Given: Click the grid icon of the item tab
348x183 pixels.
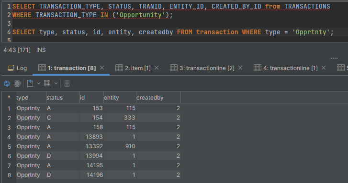Looking at the screenshot, I should pyautogui.click(x=119, y=68).
